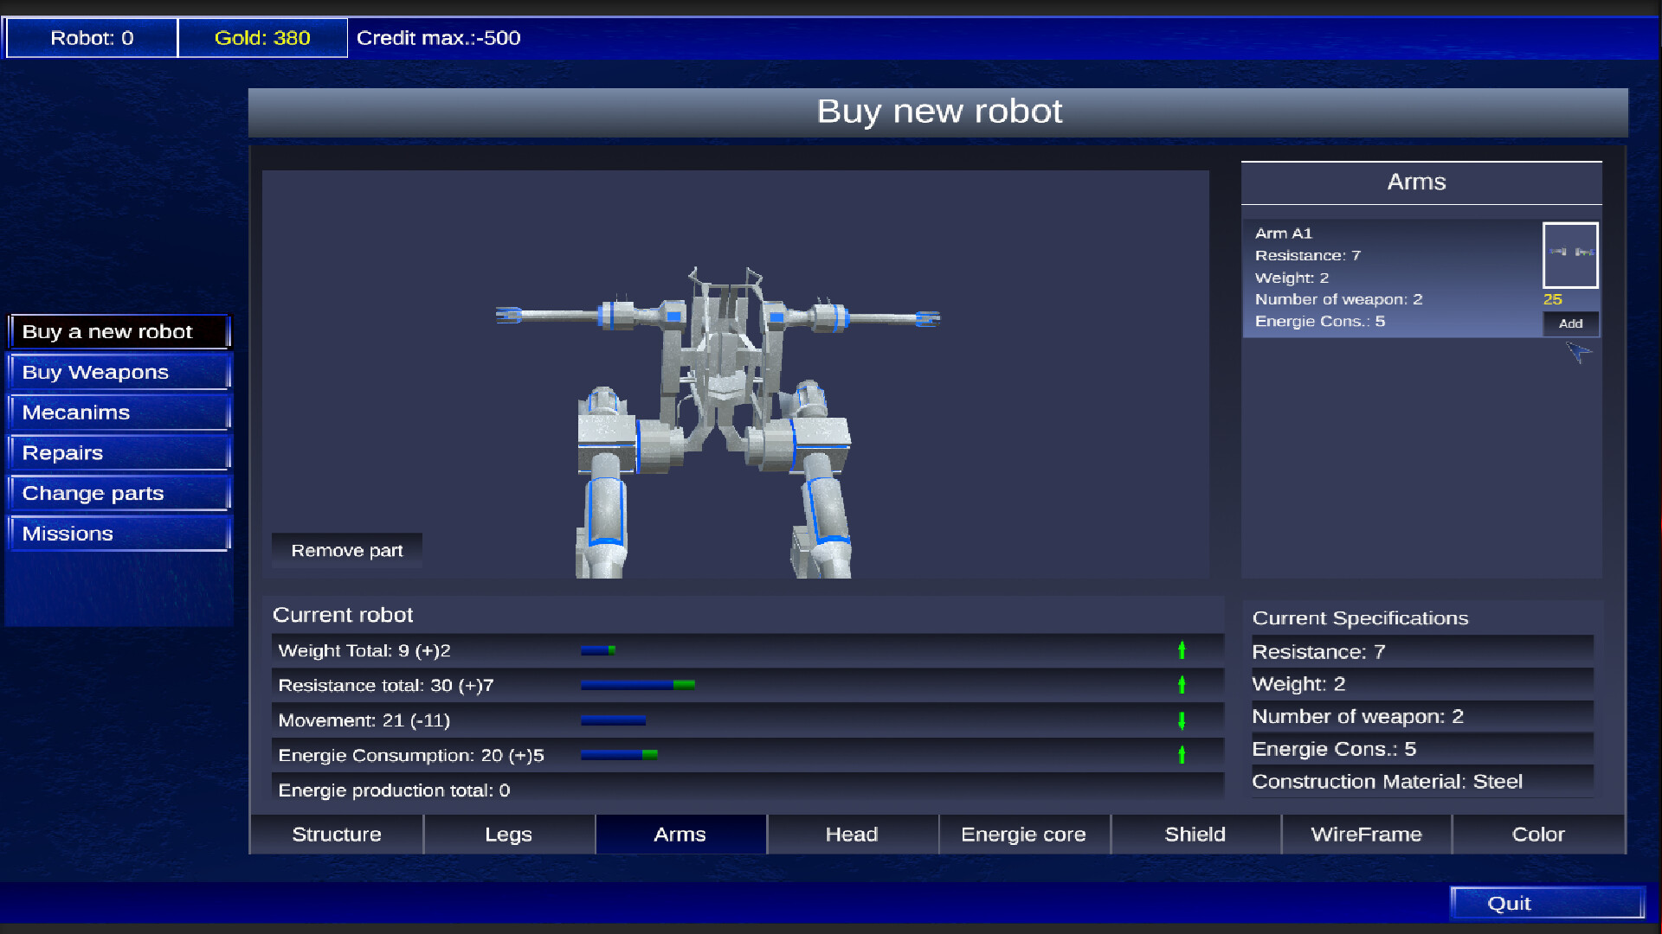Open the Buy Weapons menu

click(x=119, y=372)
